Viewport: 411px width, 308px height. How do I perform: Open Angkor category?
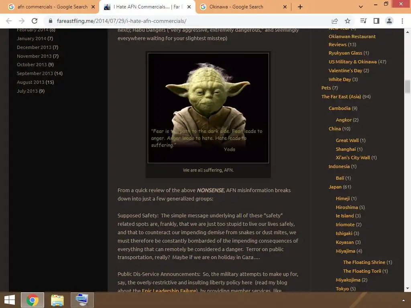[344, 120]
